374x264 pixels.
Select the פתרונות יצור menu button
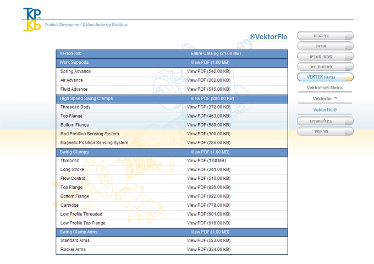(x=325, y=67)
